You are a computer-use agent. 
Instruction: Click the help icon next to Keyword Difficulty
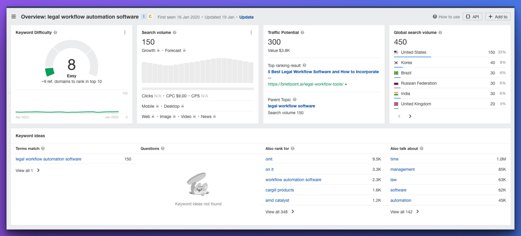click(x=55, y=33)
